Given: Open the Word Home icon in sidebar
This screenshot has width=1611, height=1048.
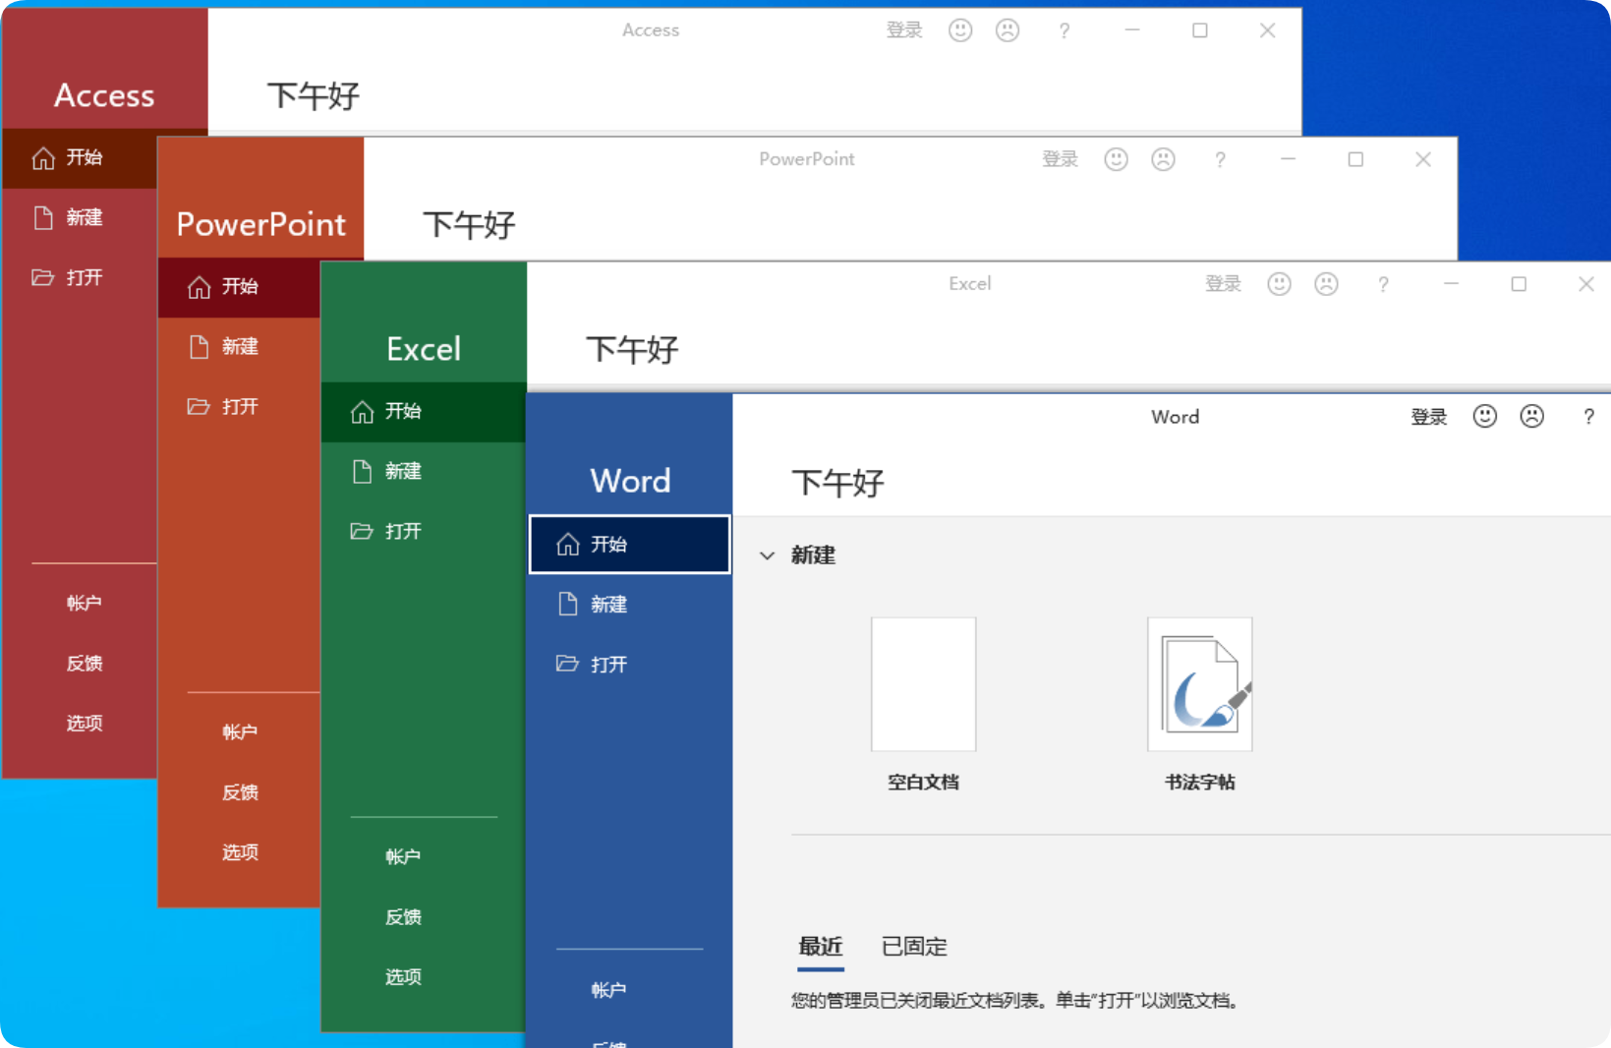Looking at the screenshot, I should [568, 544].
